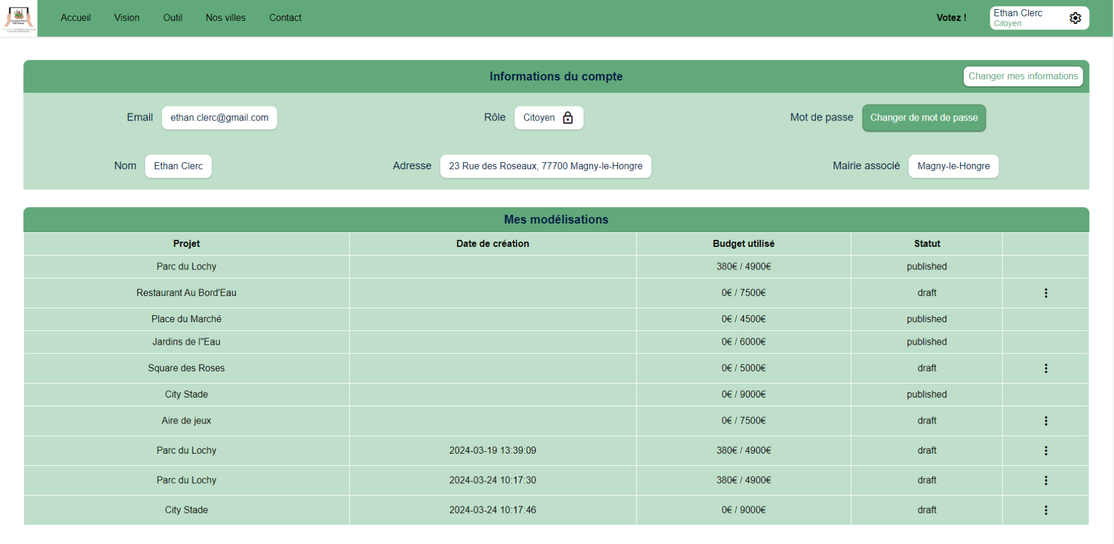The height and width of the screenshot is (544, 1114).
Task: Open options for Parc du Lochy created 2024-03-24
Action: pyautogui.click(x=1046, y=480)
